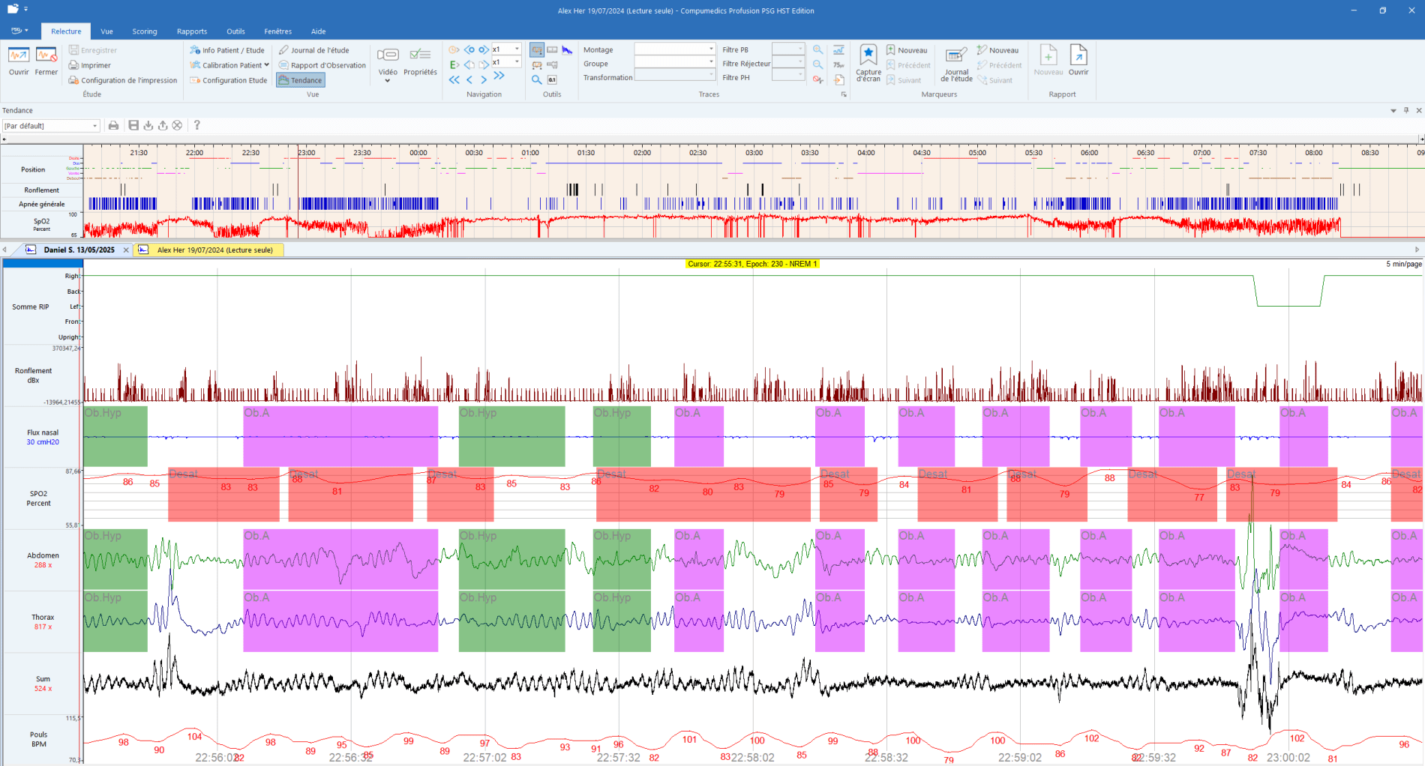Switch to the Vue ribbon tab

pos(106,31)
